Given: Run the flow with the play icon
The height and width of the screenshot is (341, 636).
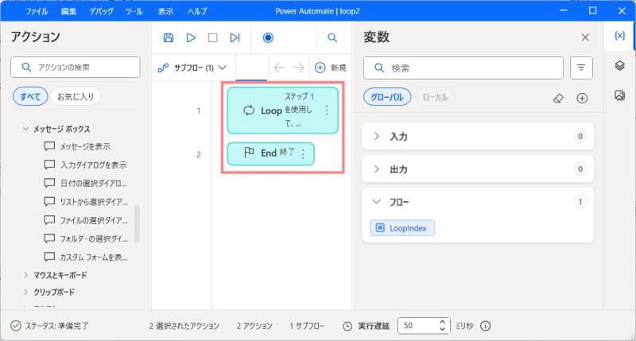Looking at the screenshot, I should tap(191, 37).
